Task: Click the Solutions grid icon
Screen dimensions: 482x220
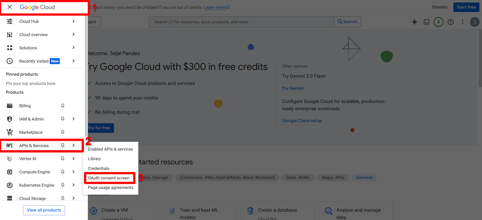Action: pyautogui.click(x=10, y=48)
